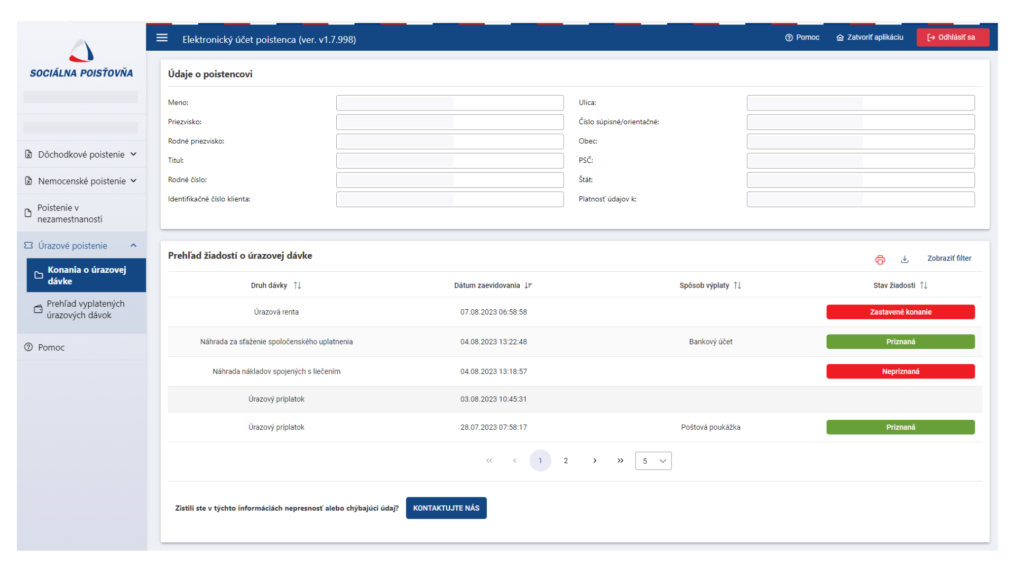Select Úrazový príplatok row dated 03.08.2023

pos(575,399)
